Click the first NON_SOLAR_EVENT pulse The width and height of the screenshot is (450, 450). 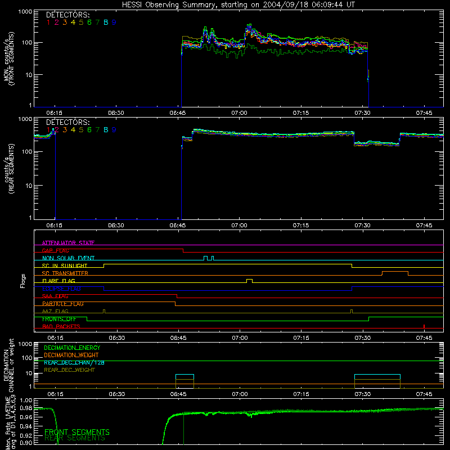205,258
